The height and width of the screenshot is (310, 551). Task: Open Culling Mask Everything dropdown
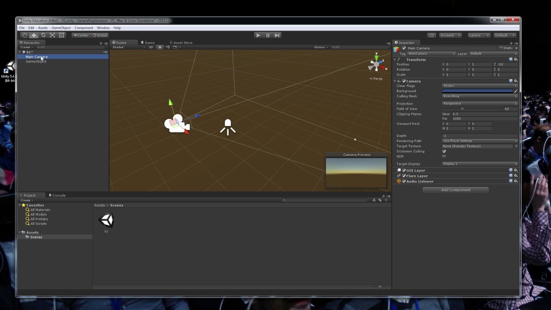480,96
